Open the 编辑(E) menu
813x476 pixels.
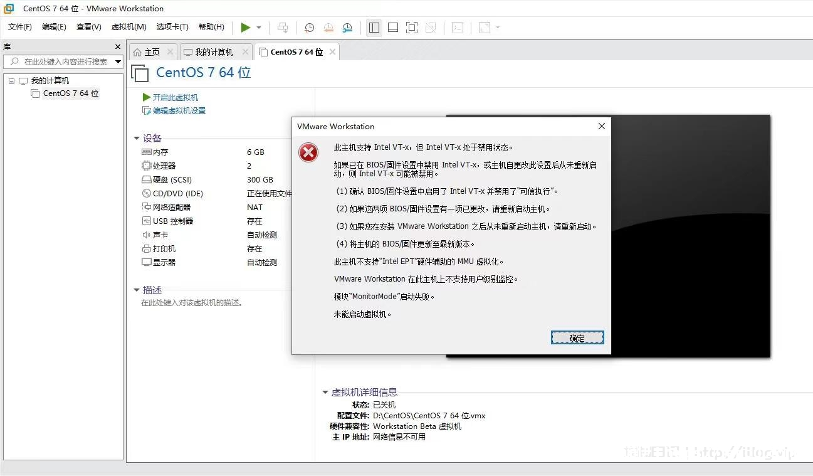pyautogui.click(x=54, y=27)
